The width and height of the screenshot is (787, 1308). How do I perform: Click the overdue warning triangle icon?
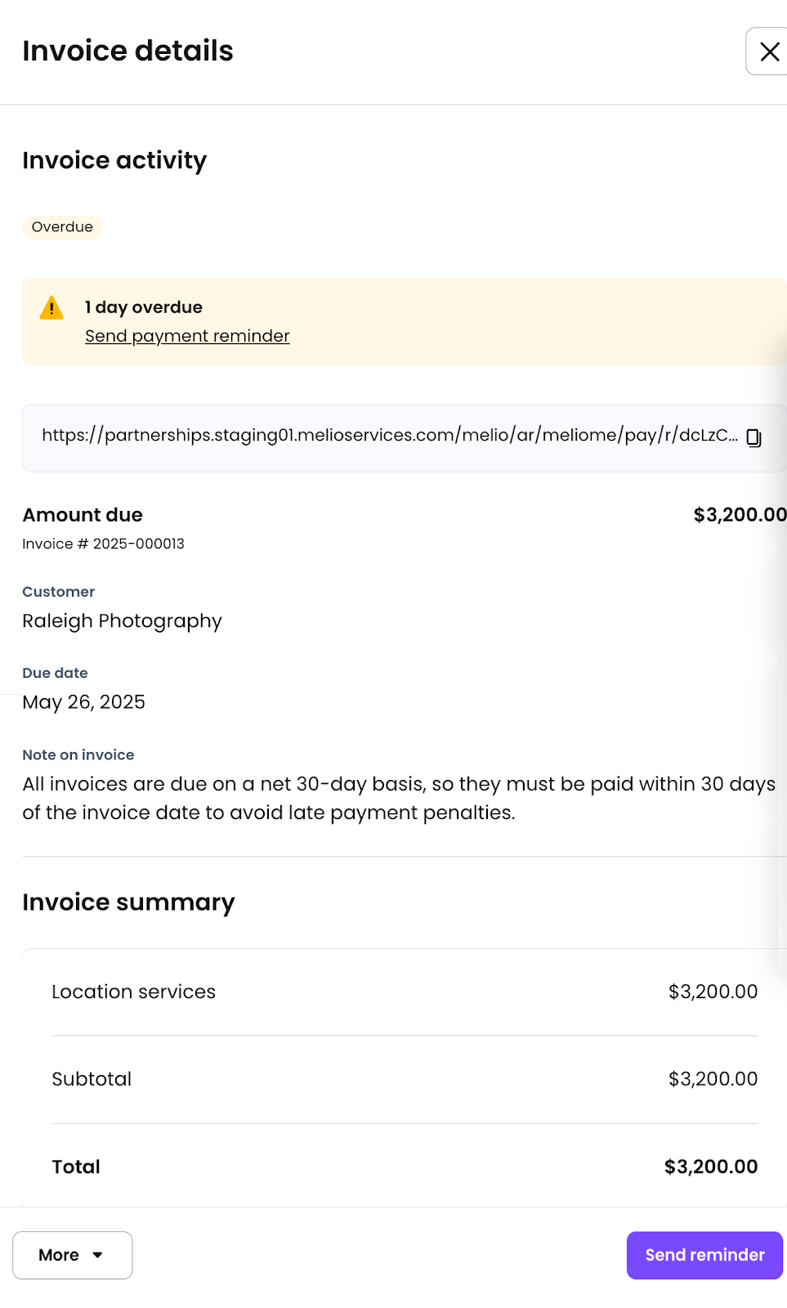[x=51, y=307]
